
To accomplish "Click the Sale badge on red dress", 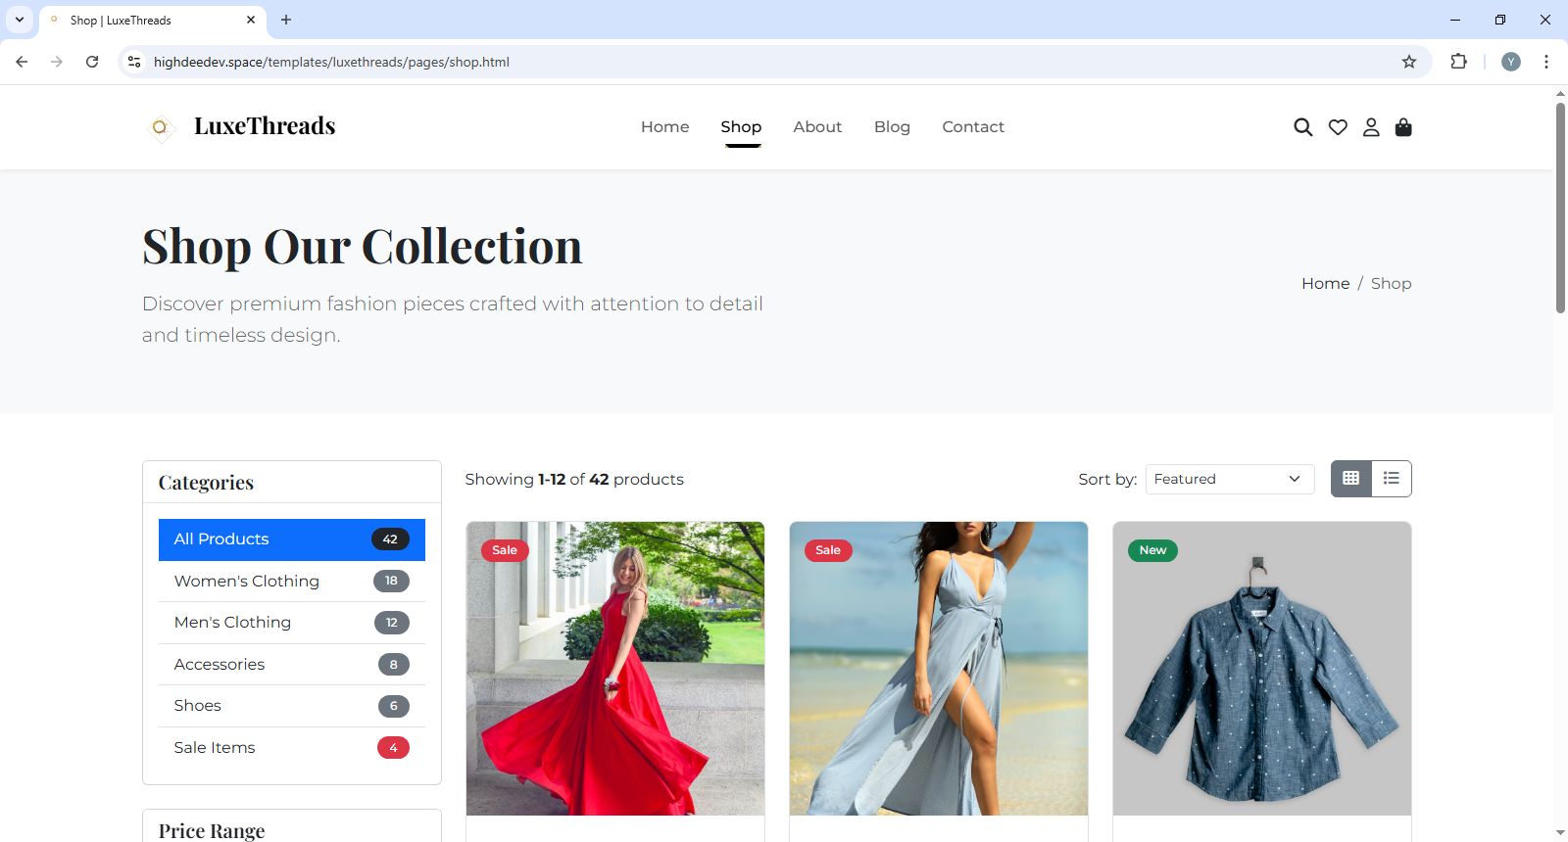I will pyautogui.click(x=505, y=550).
